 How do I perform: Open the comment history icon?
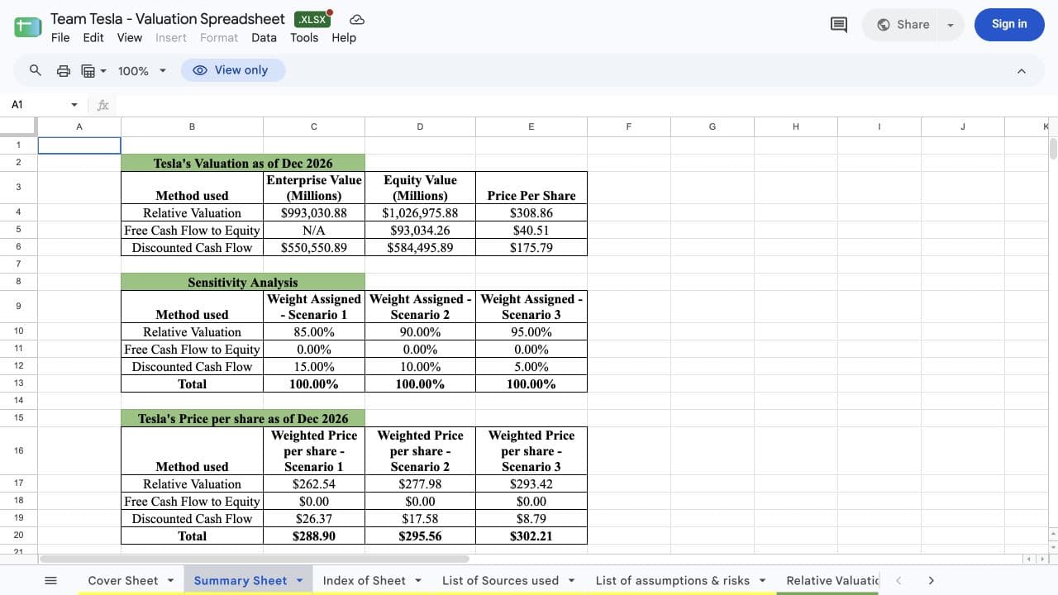pyautogui.click(x=838, y=25)
